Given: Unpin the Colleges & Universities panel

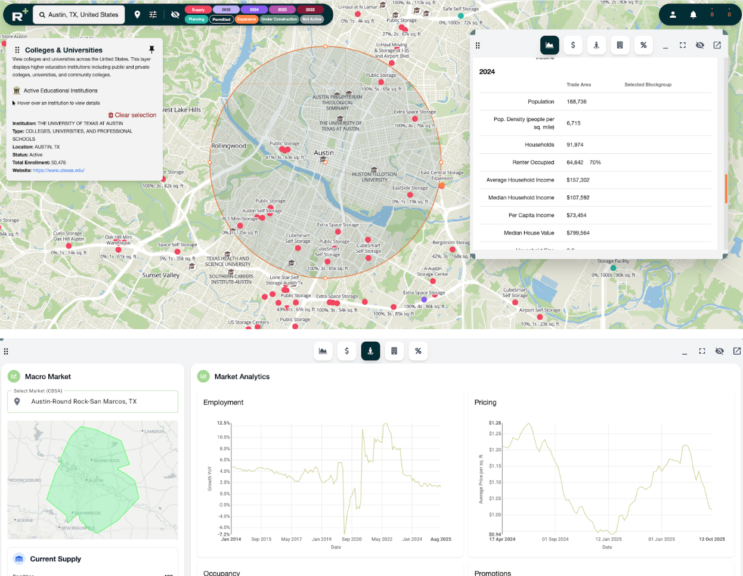Looking at the screenshot, I should (151, 49).
